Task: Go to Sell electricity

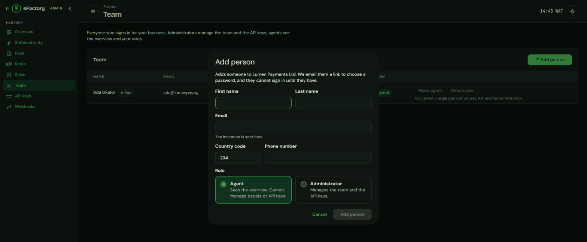Action: coord(39,43)
